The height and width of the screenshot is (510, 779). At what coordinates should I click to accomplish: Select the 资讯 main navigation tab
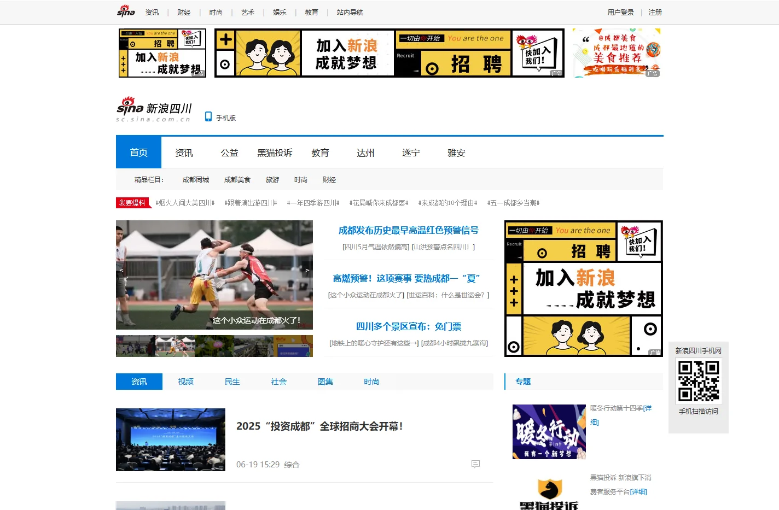coord(184,153)
